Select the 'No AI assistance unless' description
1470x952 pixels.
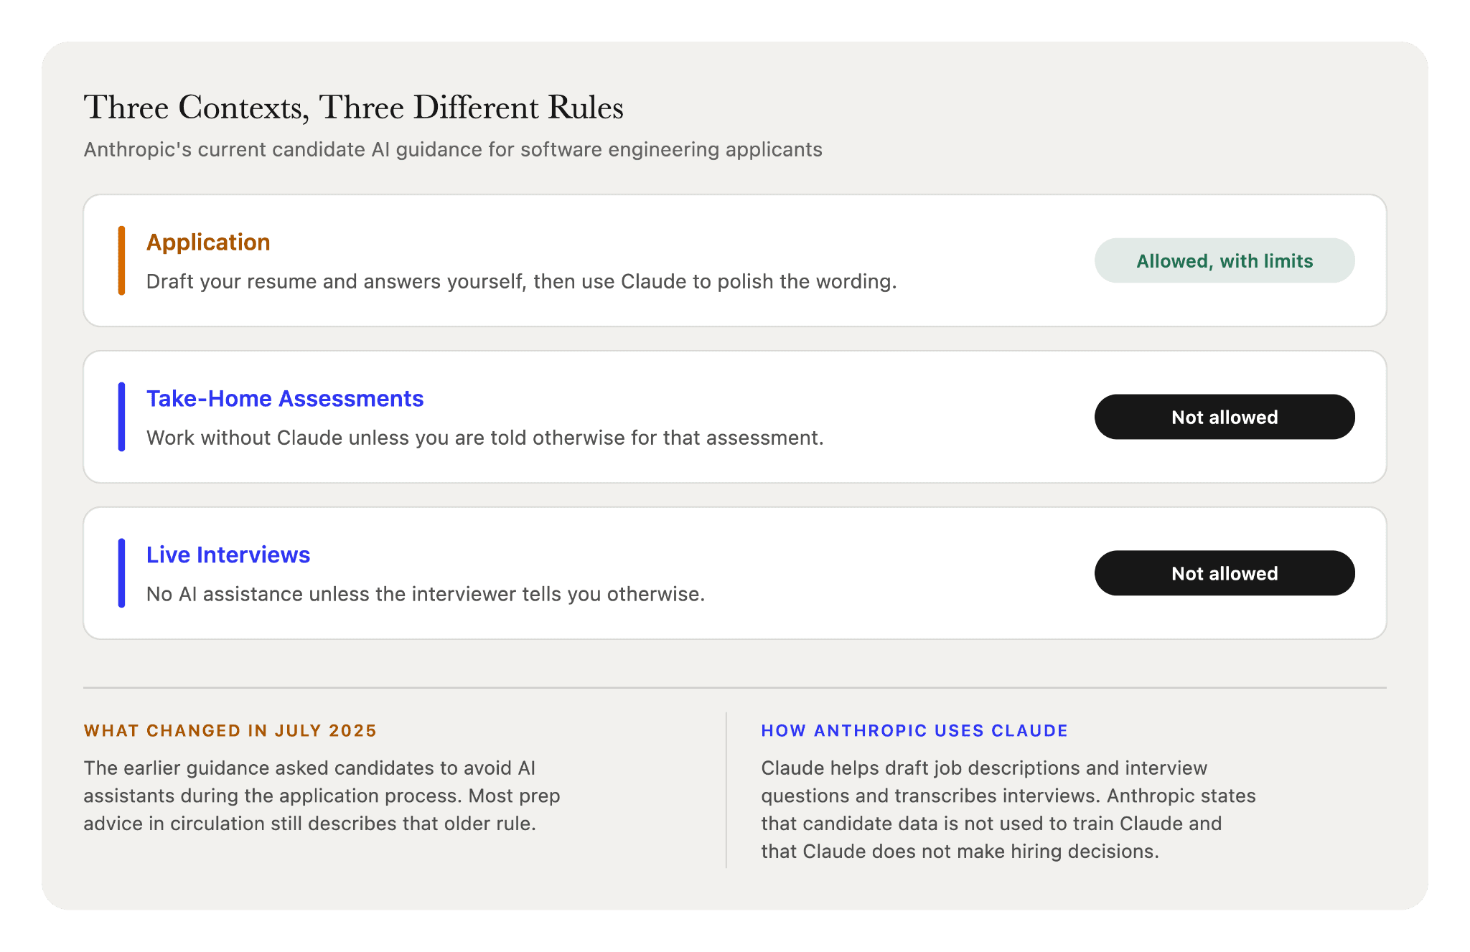click(426, 594)
